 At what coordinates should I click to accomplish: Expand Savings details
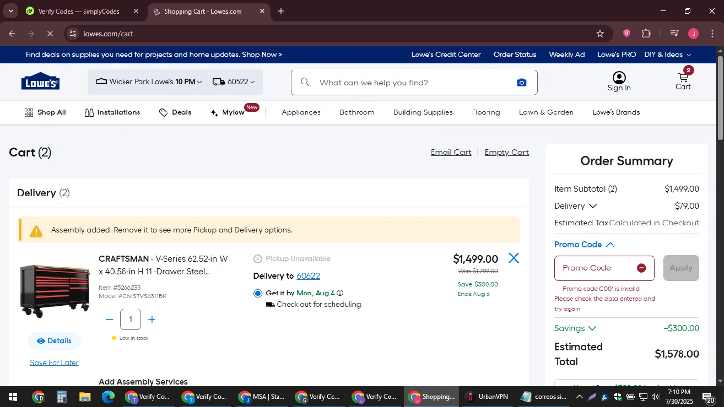pyautogui.click(x=575, y=328)
